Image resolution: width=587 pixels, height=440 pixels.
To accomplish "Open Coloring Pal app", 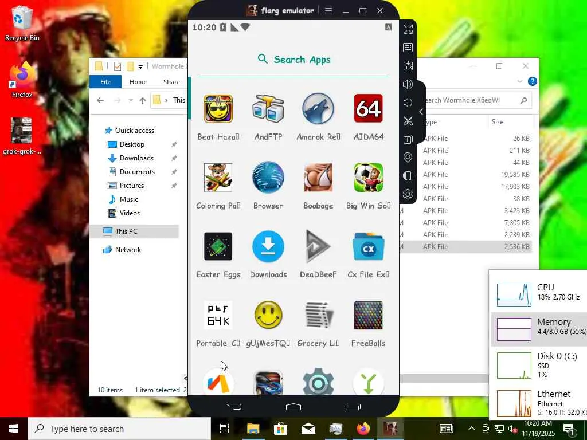I will pos(218,178).
